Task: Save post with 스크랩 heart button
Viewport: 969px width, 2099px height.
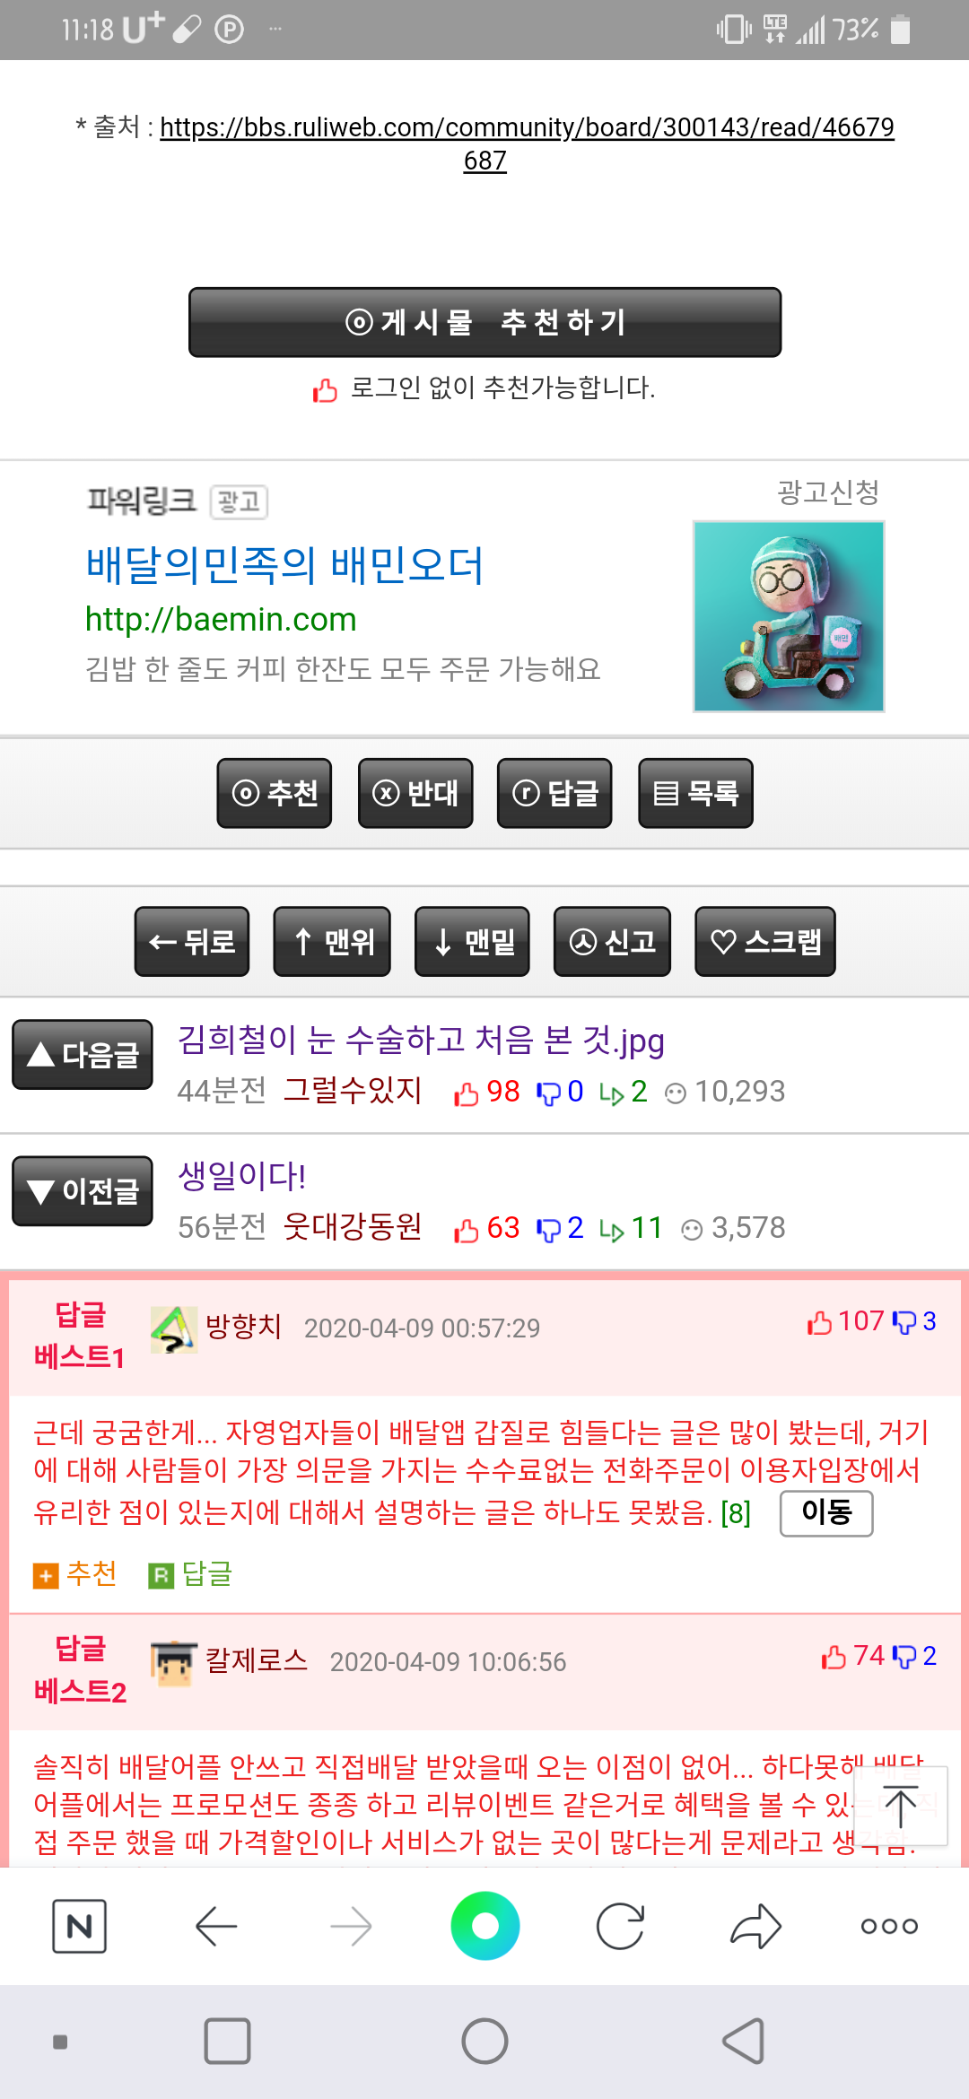Action: [765, 941]
